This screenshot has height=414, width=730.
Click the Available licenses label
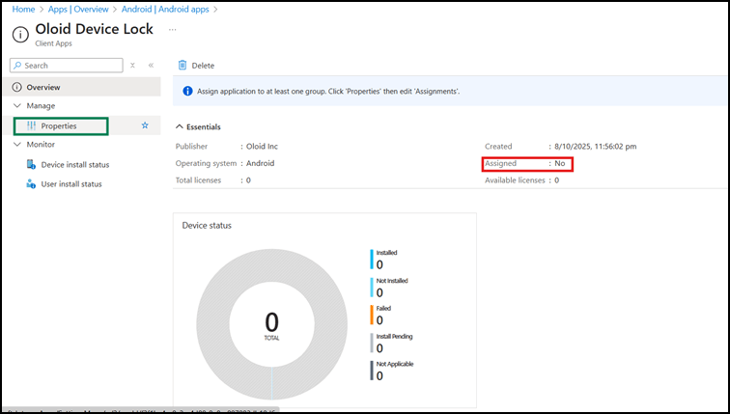(515, 180)
